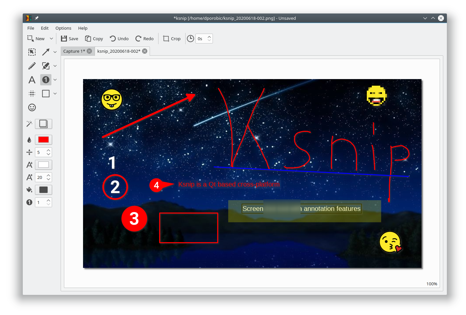Select the Rectangle shape tool
466x315 pixels.
46,94
